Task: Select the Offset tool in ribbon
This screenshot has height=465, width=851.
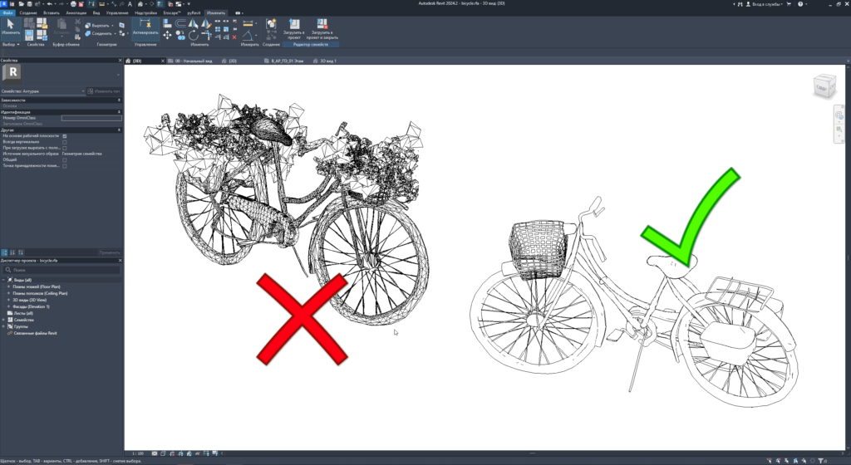Action: 180,23
